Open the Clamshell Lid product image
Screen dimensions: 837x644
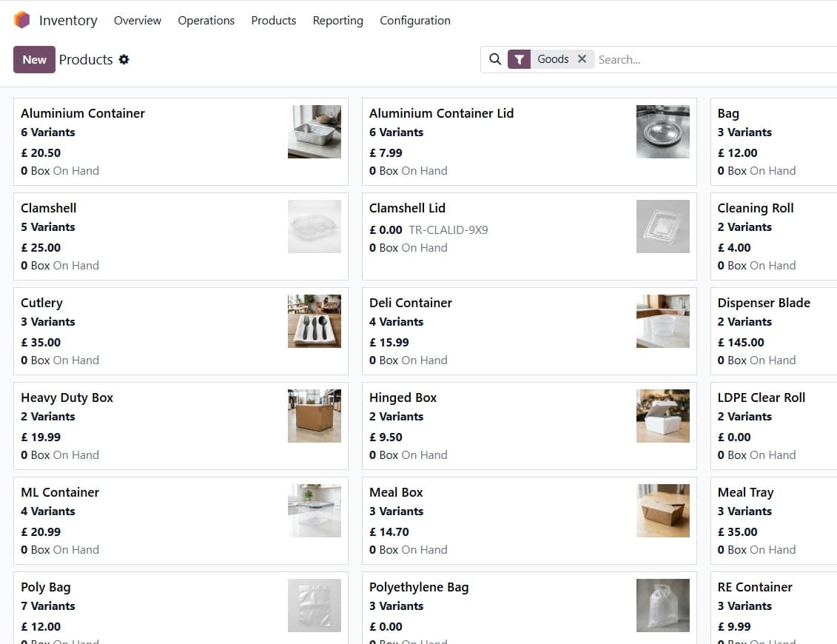click(662, 227)
